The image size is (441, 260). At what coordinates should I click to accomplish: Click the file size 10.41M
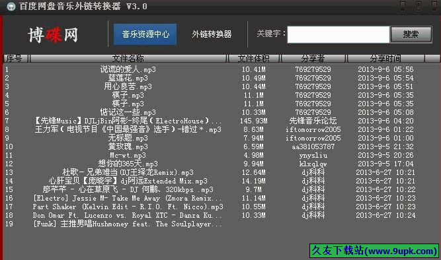[254, 69]
